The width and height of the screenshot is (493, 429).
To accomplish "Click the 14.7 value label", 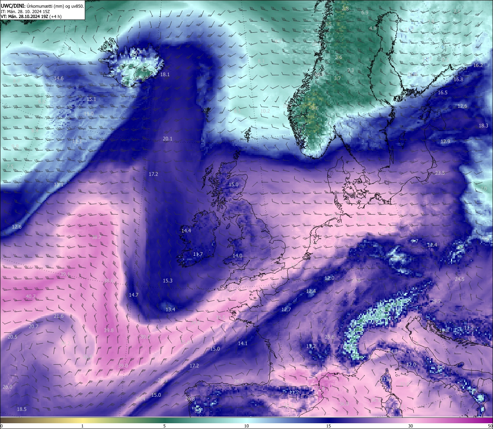I will 134,295.
